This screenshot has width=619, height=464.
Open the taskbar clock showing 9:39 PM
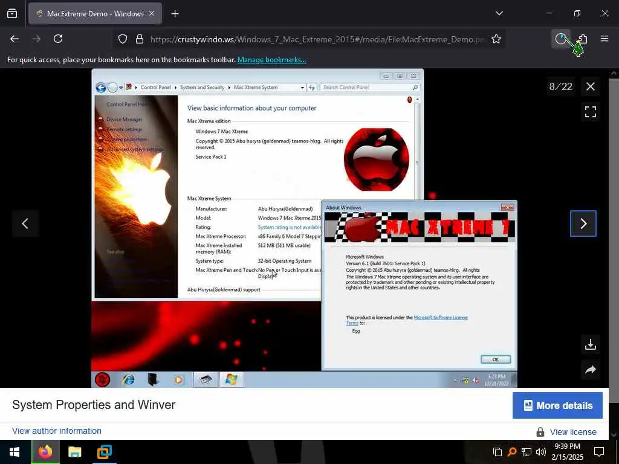coord(567,452)
